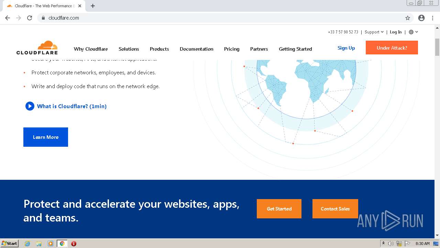
Task: Show hidden system tray icons
Action: tap(383, 244)
